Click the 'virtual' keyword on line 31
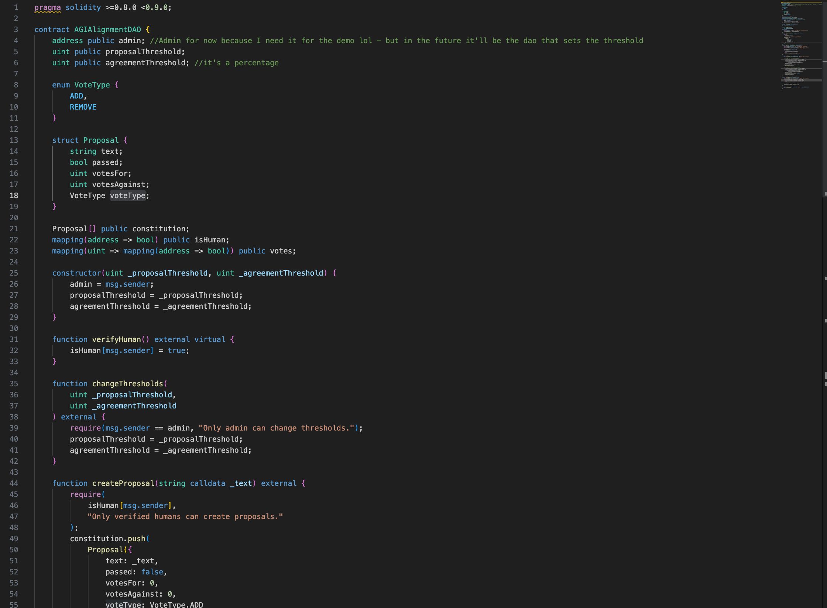Screen dimensions: 827x608 (210, 339)
